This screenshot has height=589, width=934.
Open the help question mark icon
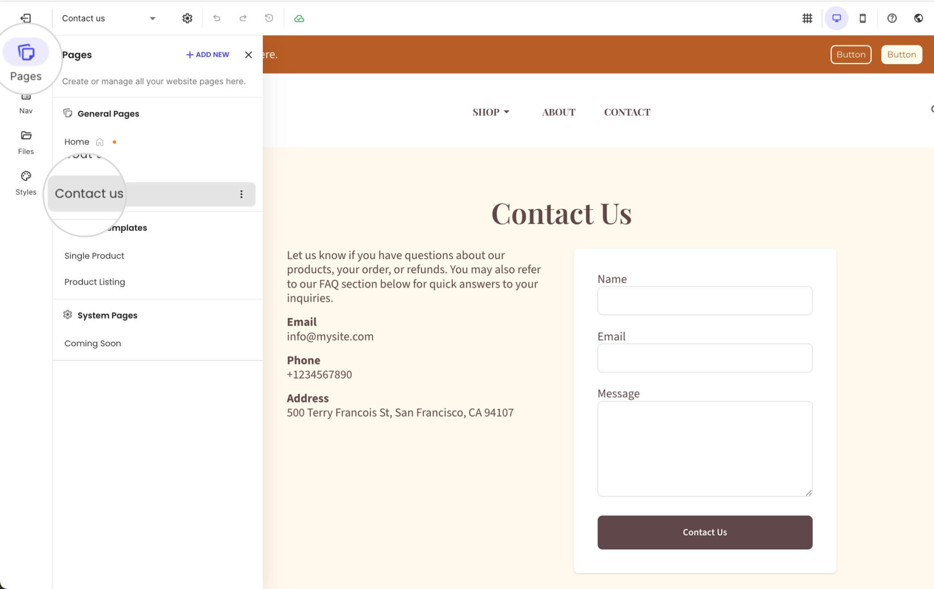tap(892, 18)
